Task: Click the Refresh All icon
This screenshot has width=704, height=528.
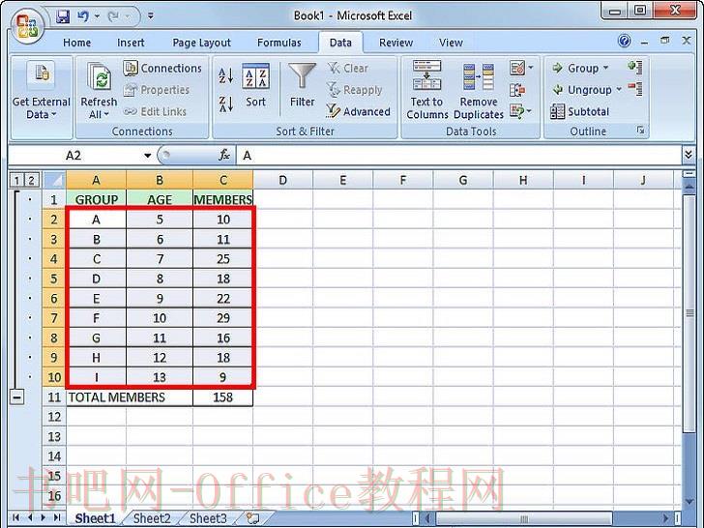Action: pos(99,77)
